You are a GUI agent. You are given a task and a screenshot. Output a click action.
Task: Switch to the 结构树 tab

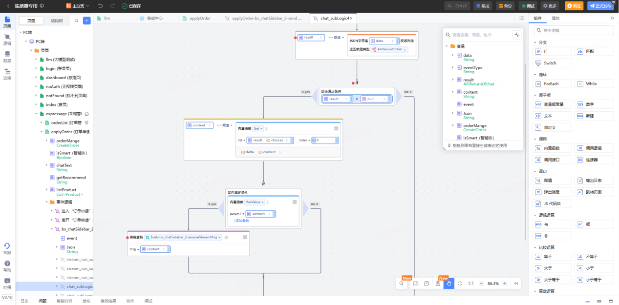57,21
